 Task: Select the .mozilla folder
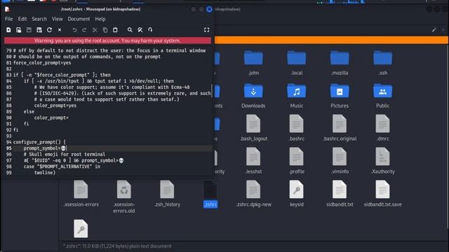click(340, 63)
